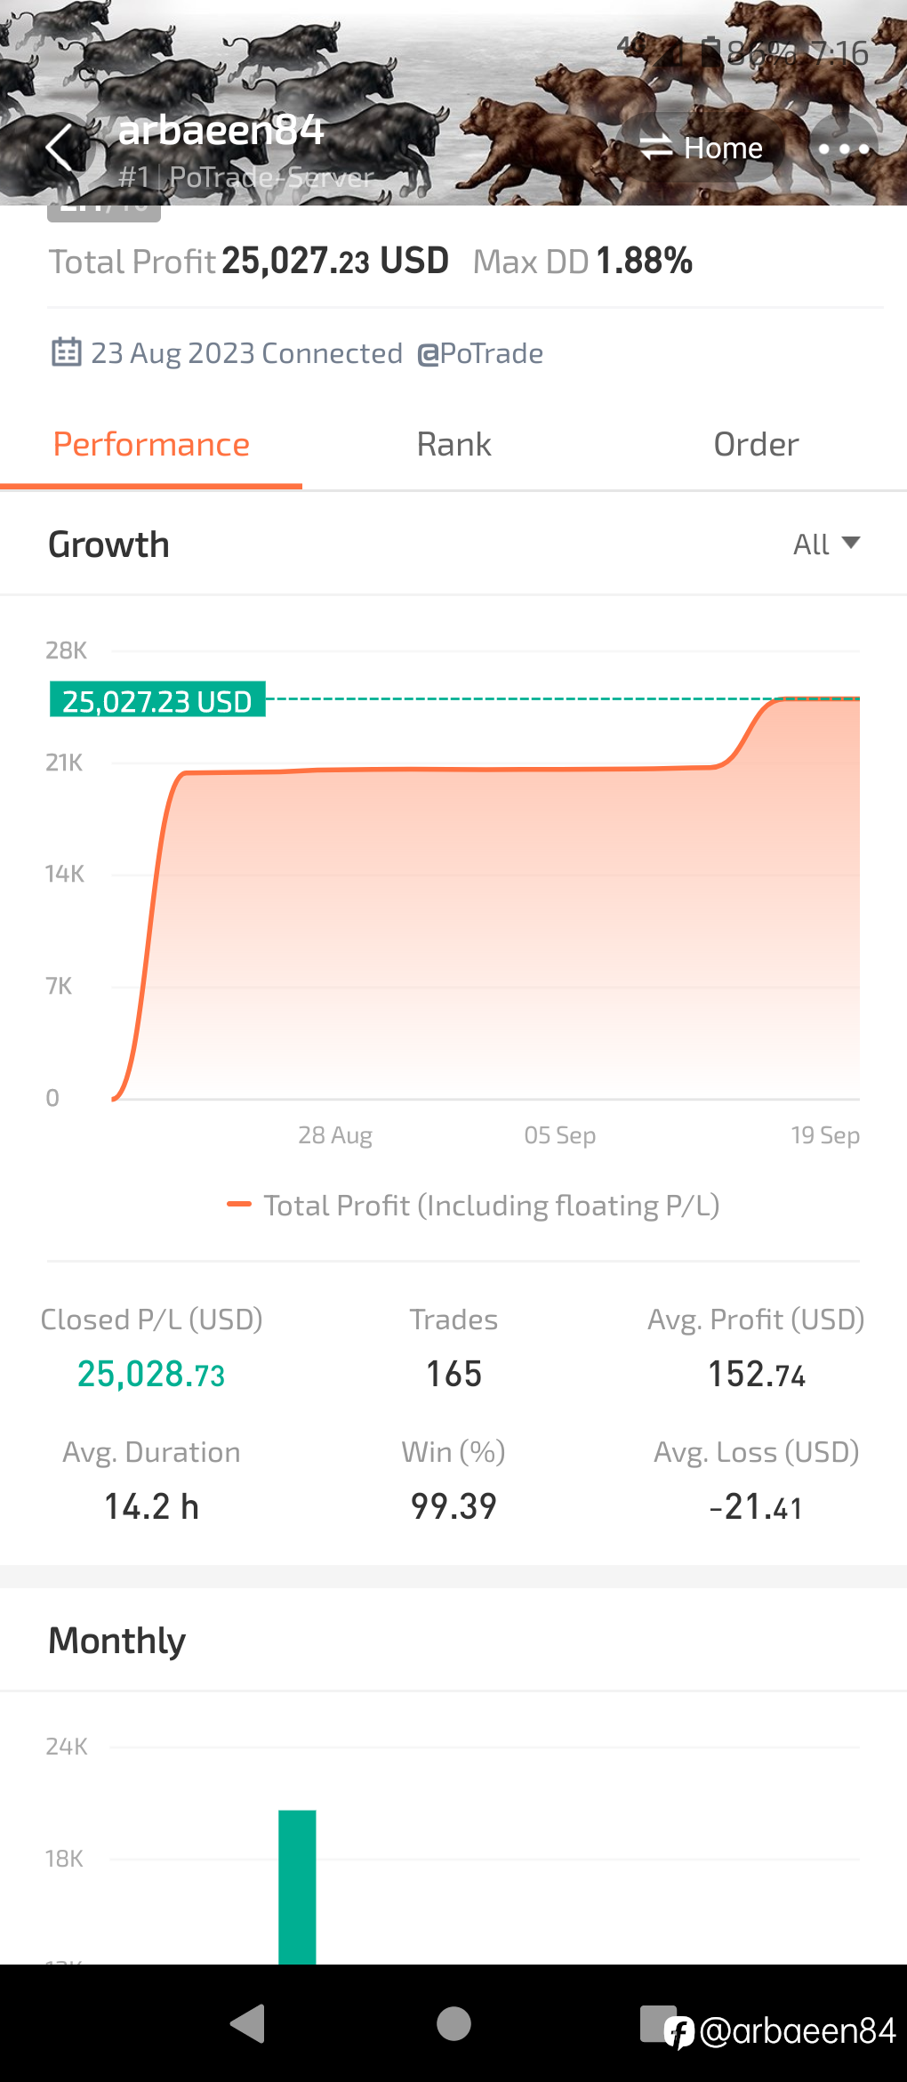This screenshot has width=907, height=2082.
Task: Toggle Total Profit legend series
Action: coord(473,1205)
